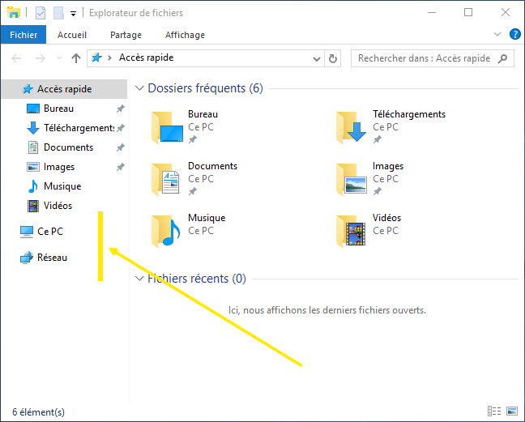
Task: Select the Documents folder icon in main pane
Action: click(x=166, y=179)
